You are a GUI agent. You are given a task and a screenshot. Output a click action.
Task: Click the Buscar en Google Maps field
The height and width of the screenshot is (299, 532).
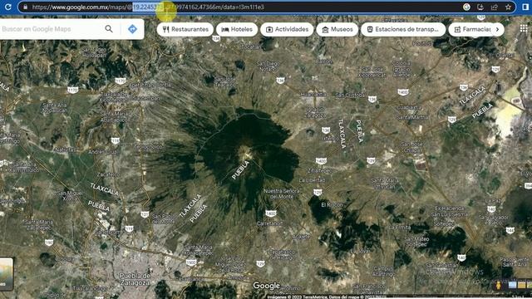tap(51, 29)
